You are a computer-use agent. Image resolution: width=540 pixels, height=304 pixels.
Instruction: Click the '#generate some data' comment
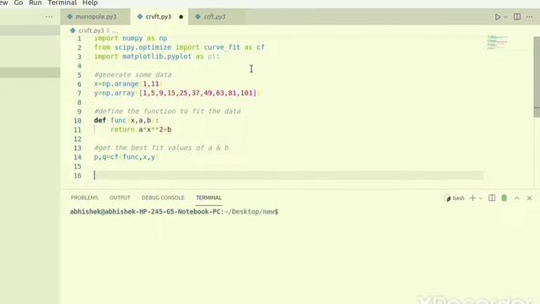coord(132,75)
